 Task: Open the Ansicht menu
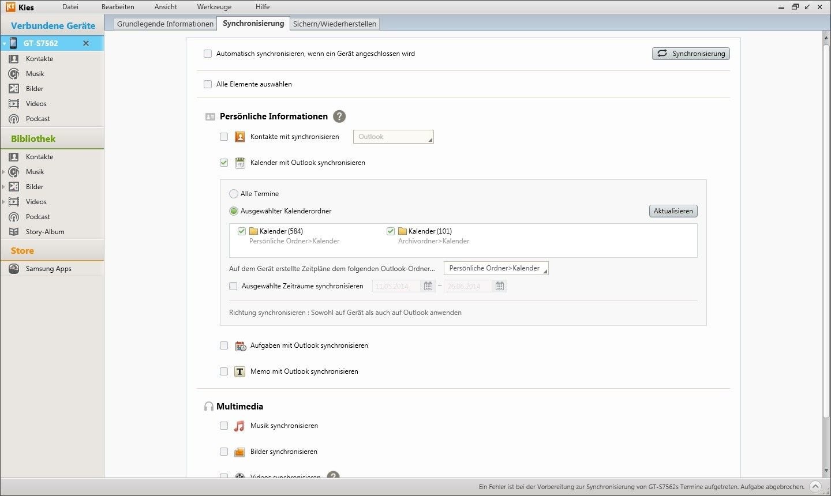pyautogui.click(x=166, y=7)
